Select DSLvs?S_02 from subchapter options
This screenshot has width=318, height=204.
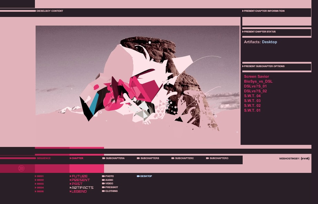255,91
